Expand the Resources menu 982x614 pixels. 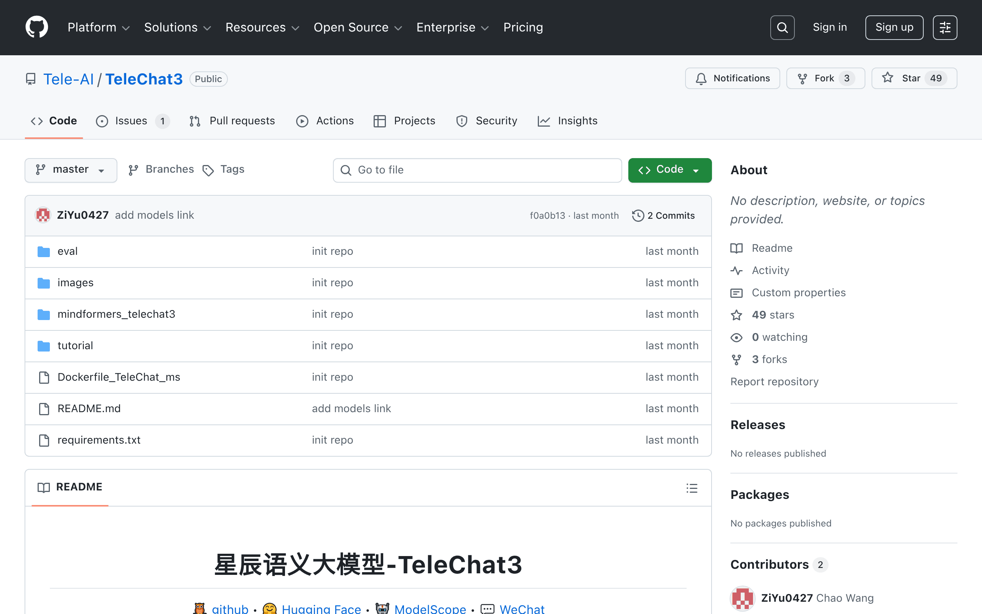[262, 27]
